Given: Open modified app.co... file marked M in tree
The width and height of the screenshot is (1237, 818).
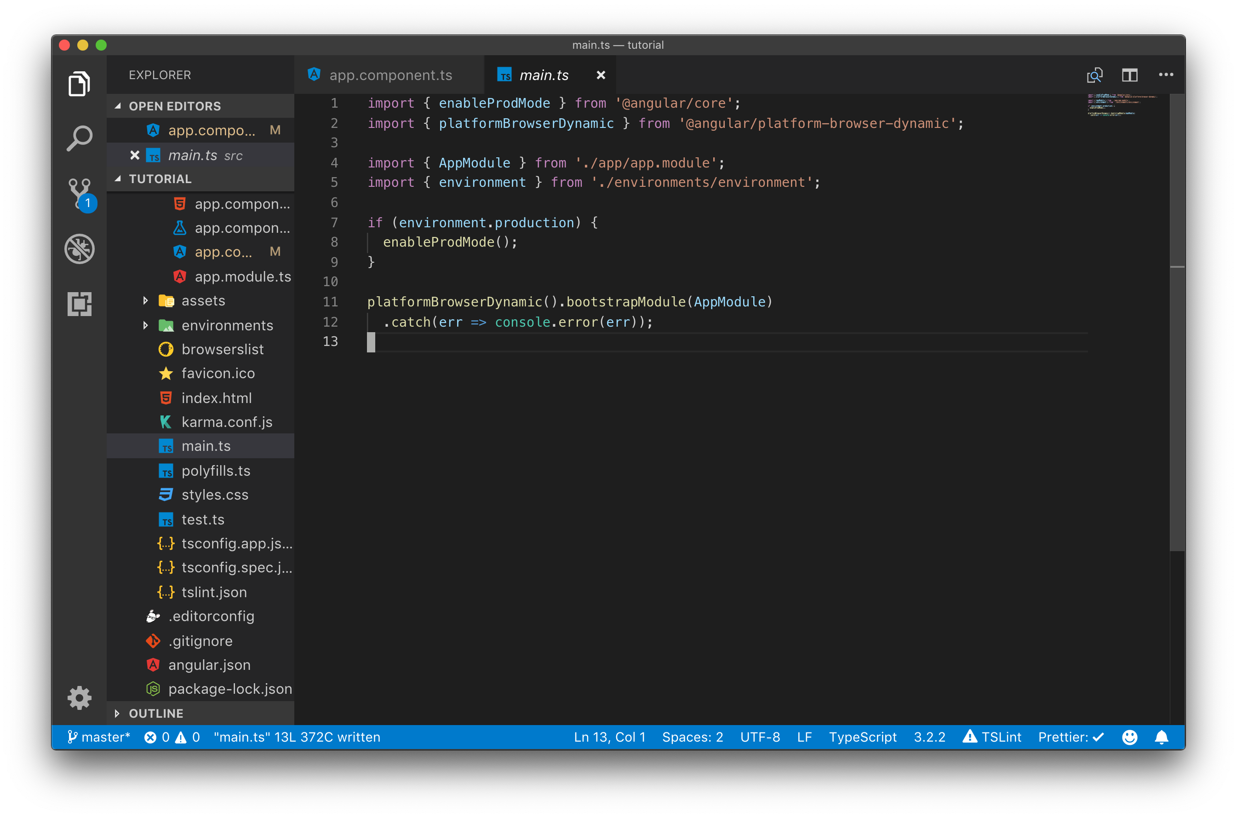Looking at the screenshot, I should coord(200,252).
